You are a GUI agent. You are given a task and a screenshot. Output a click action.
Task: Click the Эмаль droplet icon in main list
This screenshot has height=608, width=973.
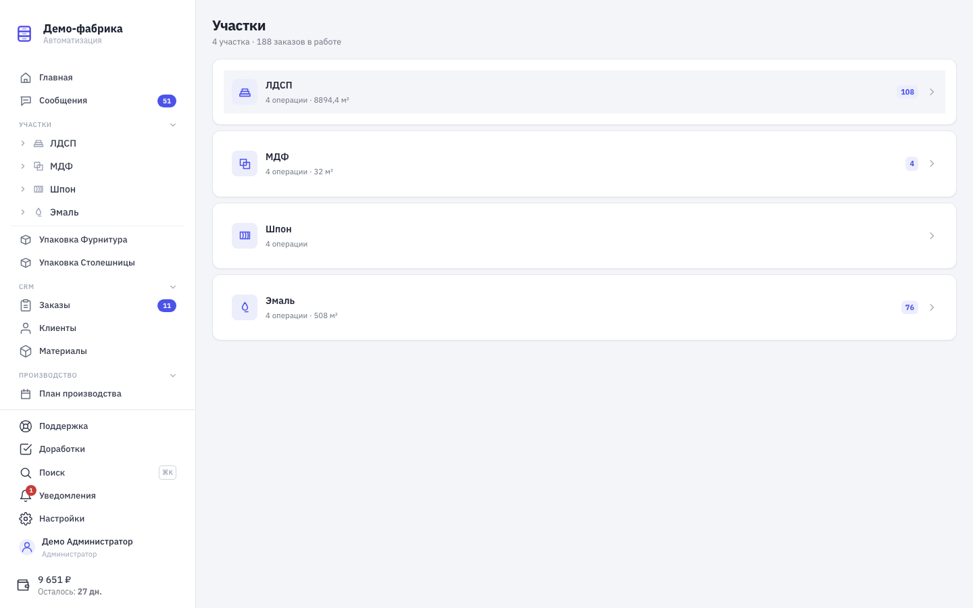(245, 307)
